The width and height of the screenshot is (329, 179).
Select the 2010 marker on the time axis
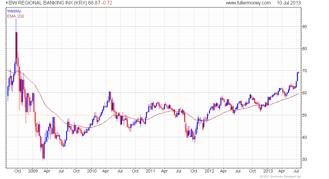point(92,171)
